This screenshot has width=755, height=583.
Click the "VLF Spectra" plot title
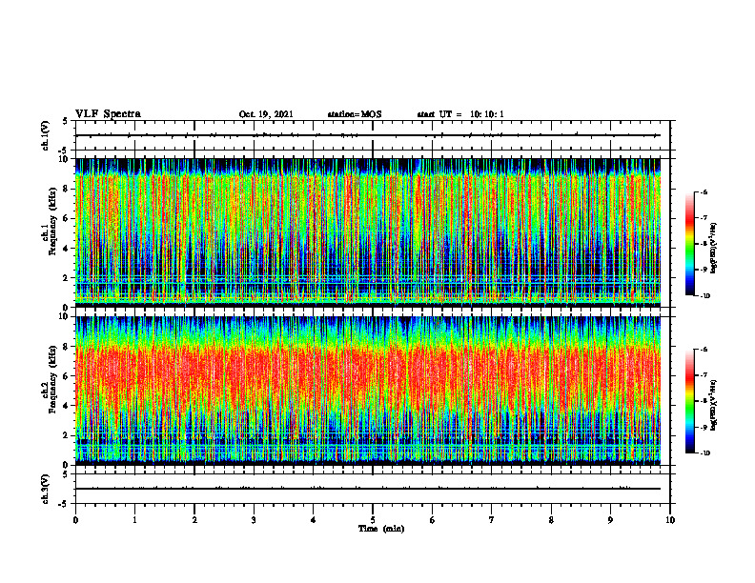tap(108, 114)
